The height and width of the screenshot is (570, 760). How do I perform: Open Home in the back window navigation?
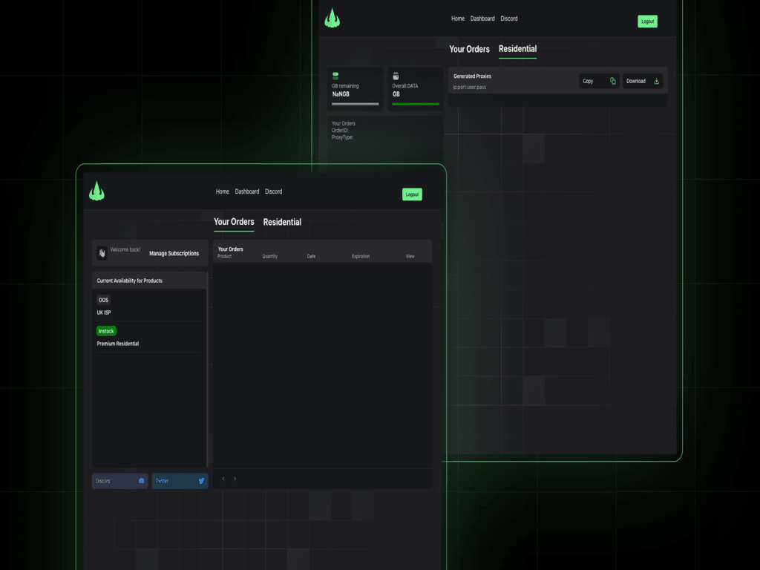click(458, 19)
